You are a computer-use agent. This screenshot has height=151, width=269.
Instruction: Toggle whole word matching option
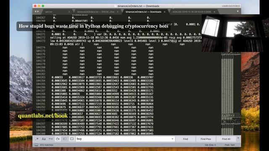pos(50,139)
